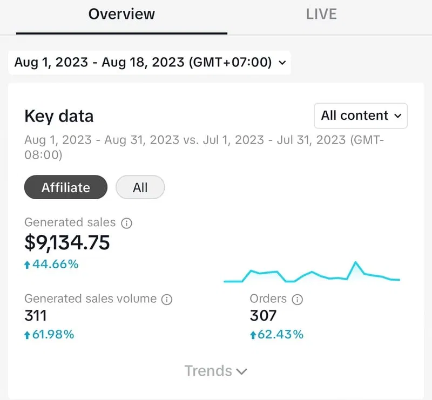432x400 pixels.
Task: Click the chevron on the date range selector
Action: coord(281,62)
